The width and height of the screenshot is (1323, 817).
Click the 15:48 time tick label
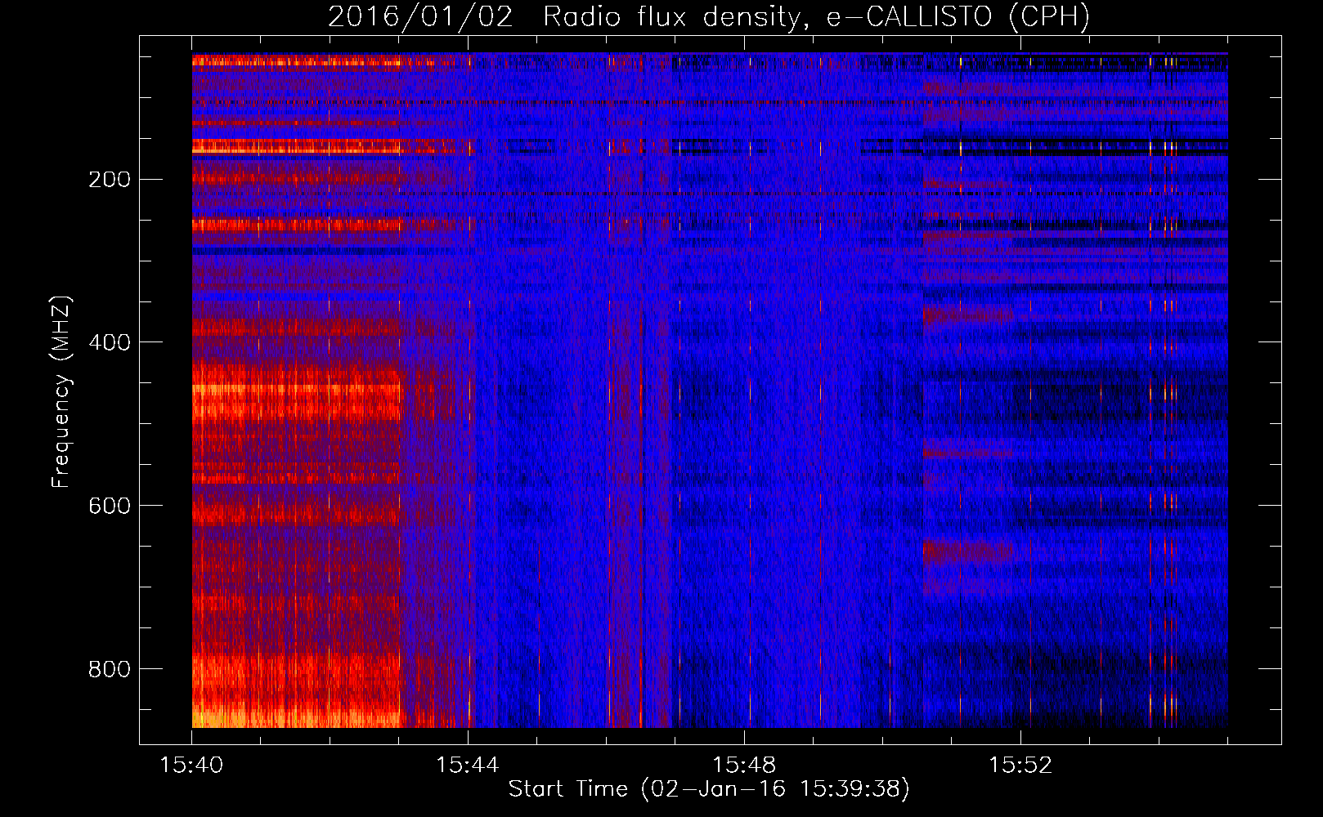point(744,766)
